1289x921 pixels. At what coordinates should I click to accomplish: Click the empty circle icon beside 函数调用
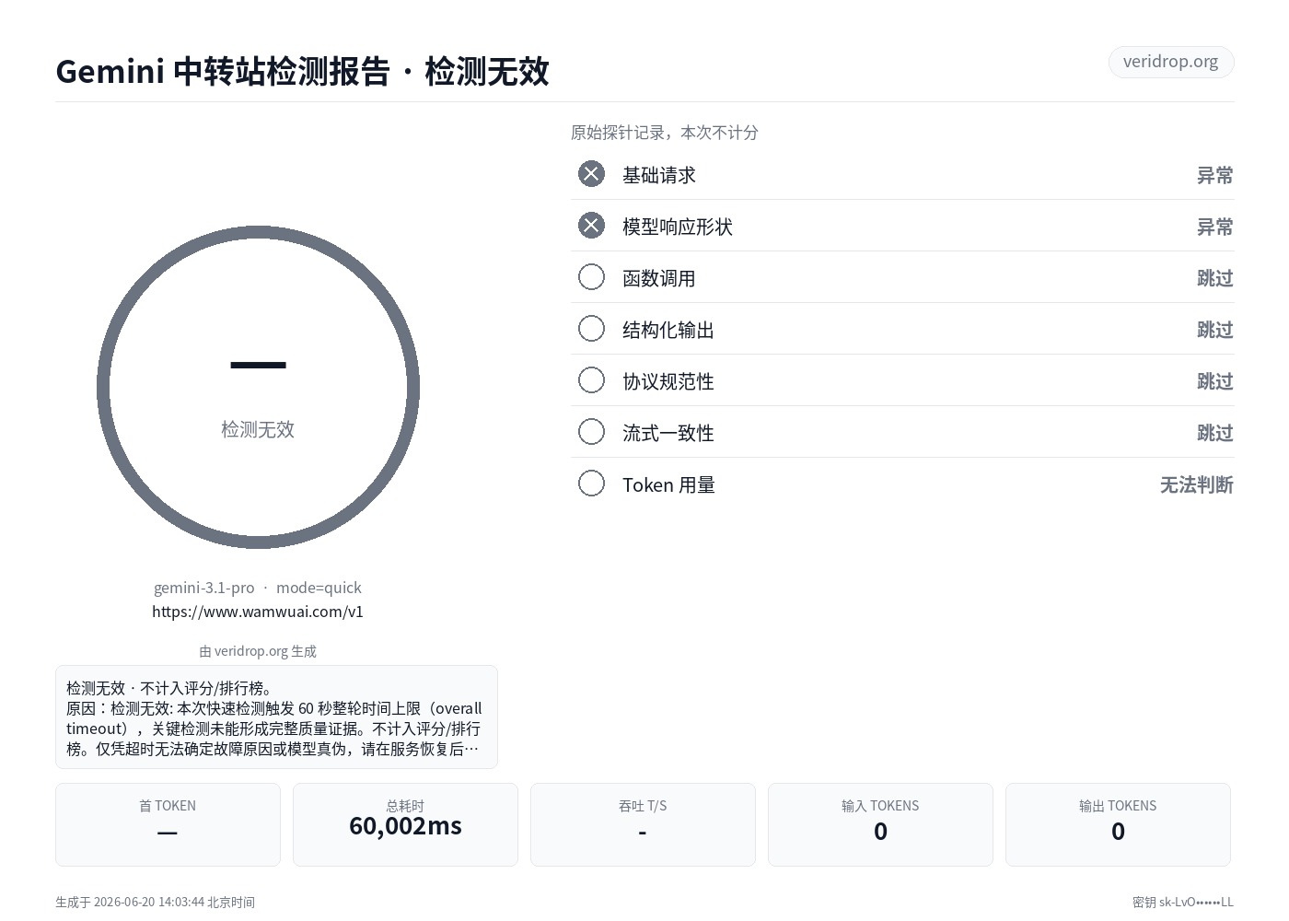pyautogui.click(x=591, y=277)
